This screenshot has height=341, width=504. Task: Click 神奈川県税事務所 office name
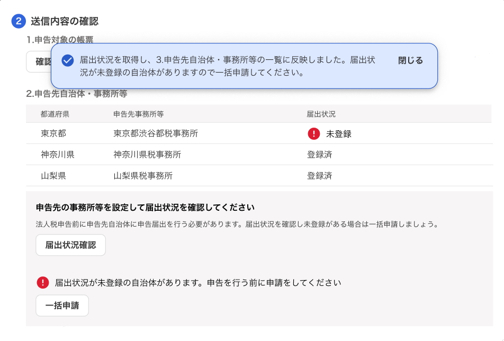tap(147, 155)
